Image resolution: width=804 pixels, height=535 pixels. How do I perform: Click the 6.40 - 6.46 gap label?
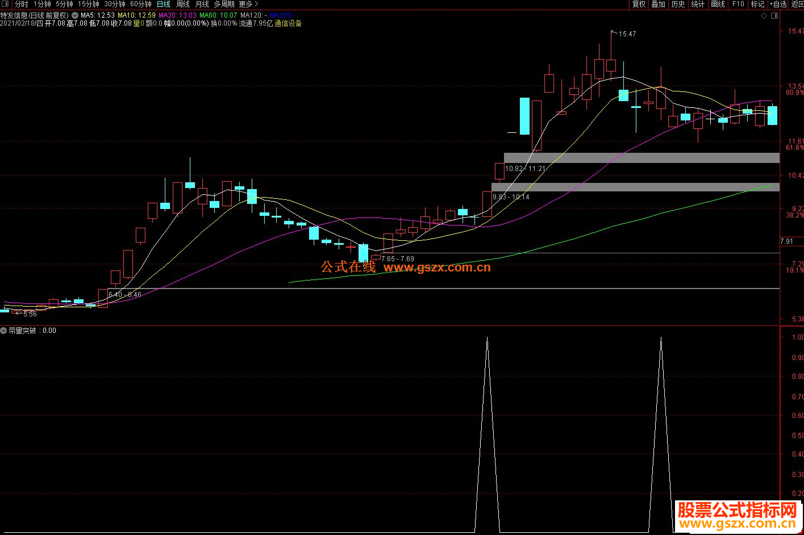click(125, 295)
